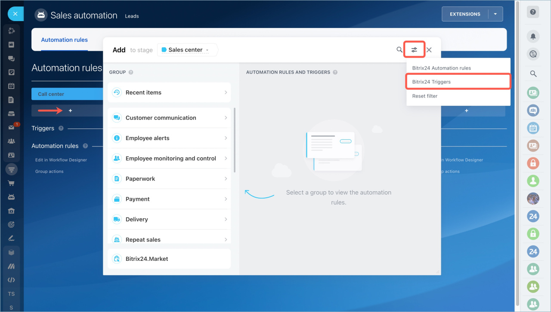This screenshot has height=312, width=551.
Task: Expand the Recent items group
Action: [169, 92]
